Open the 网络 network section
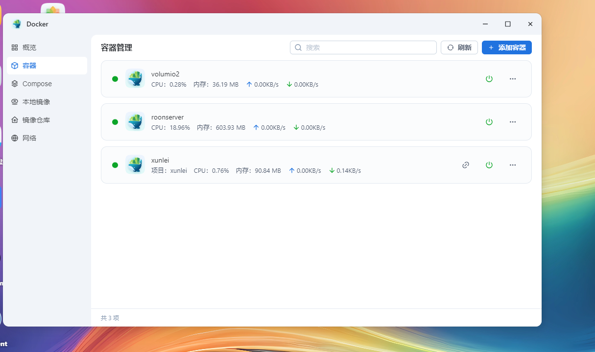The width and height of the screenshot is (595, 352). coord(47,138)
